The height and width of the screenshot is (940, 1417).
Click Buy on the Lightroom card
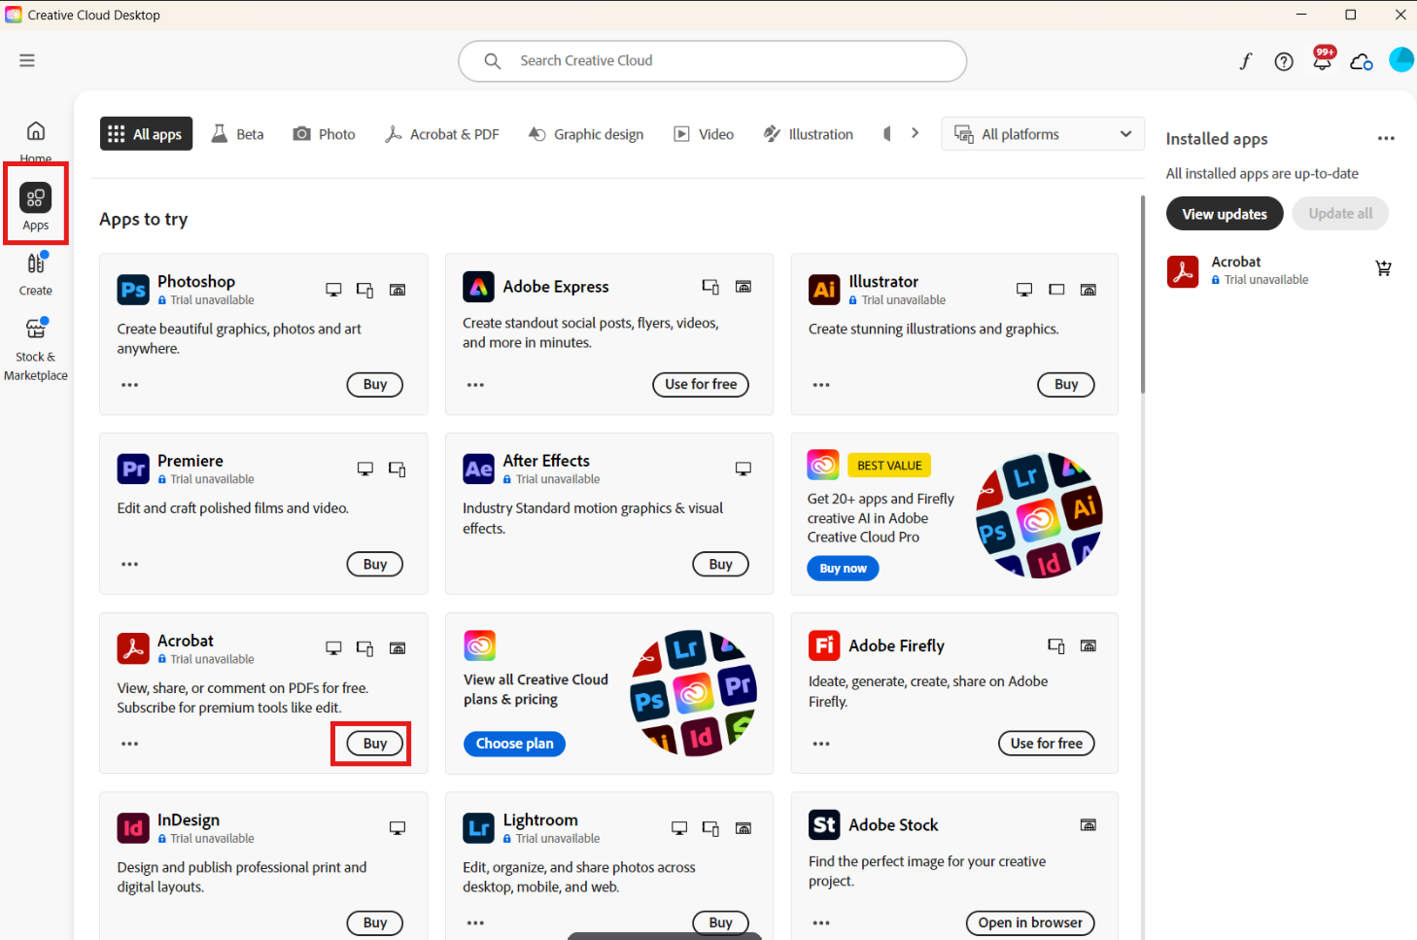720,923
